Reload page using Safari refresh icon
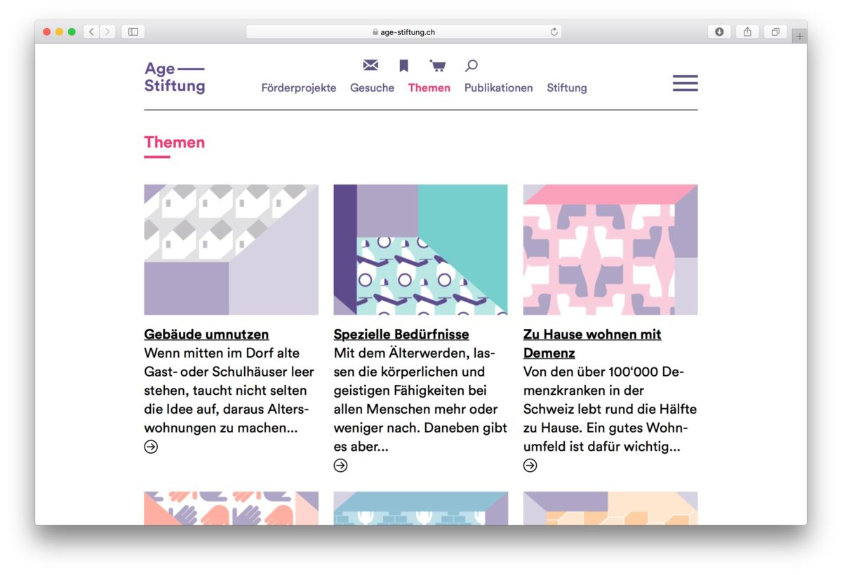This screenshot has width=842, height=575. point(554,32)
